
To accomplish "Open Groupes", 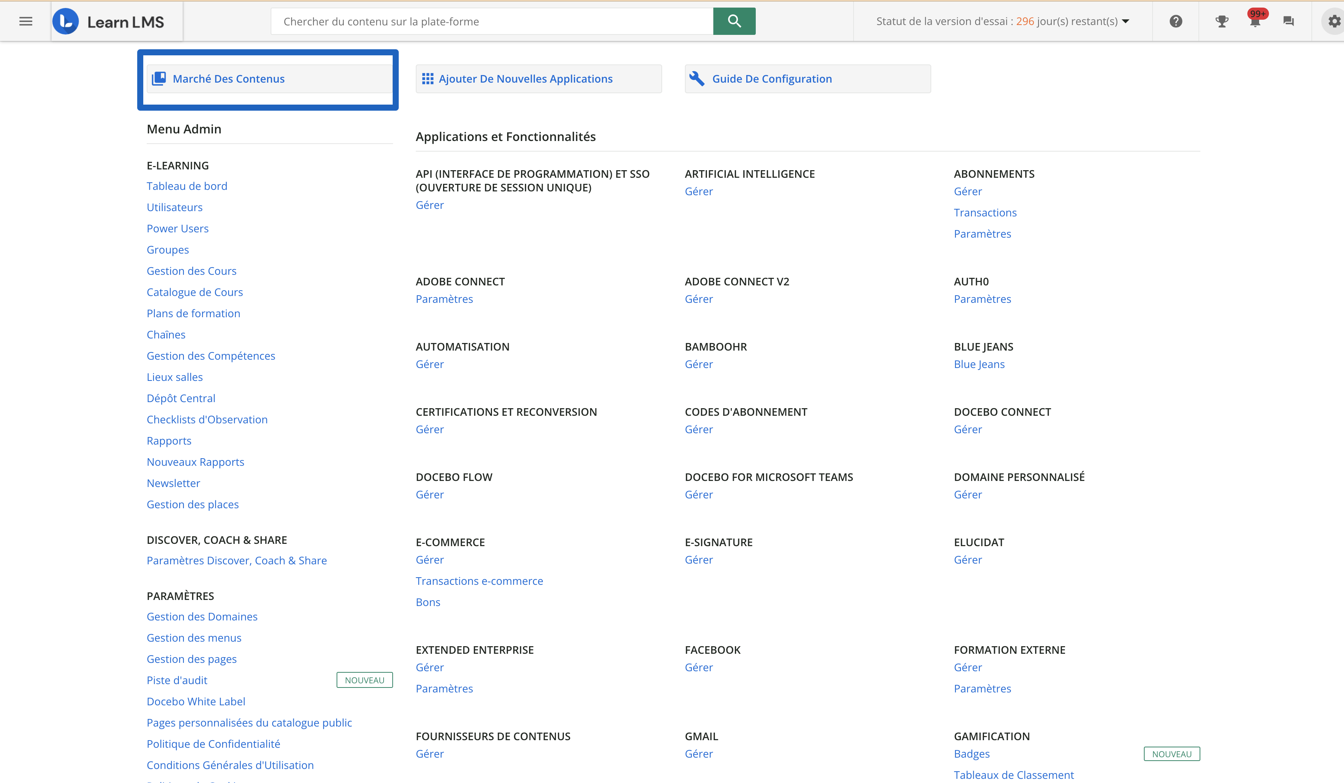I will pos(168,250).
